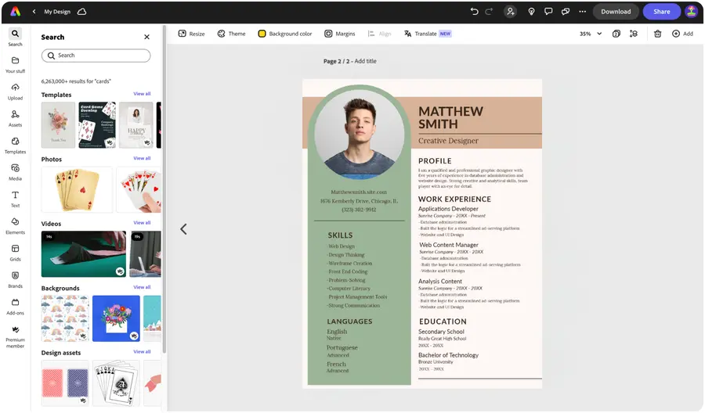Click Add title next to the page number
Screen dimensions: 705x413
coord(365,61)
